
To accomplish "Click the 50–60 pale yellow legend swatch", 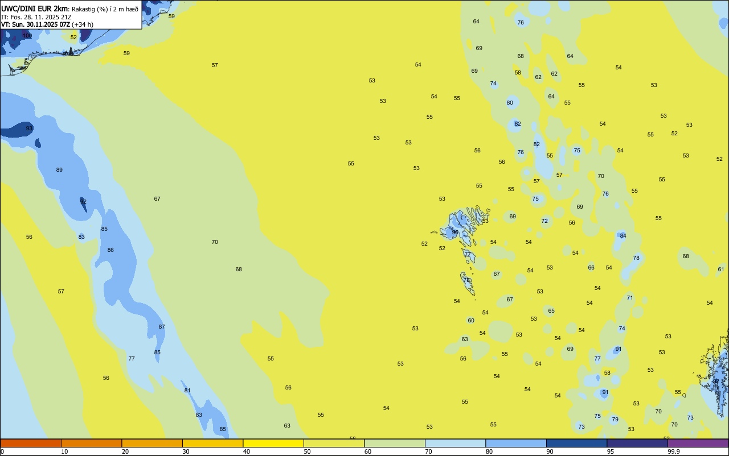I will (334, 443).
